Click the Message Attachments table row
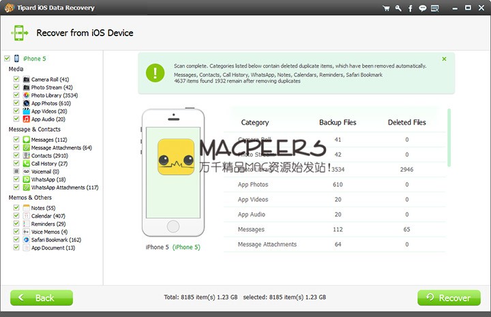 pyautogui.click(x=335, y=245)
